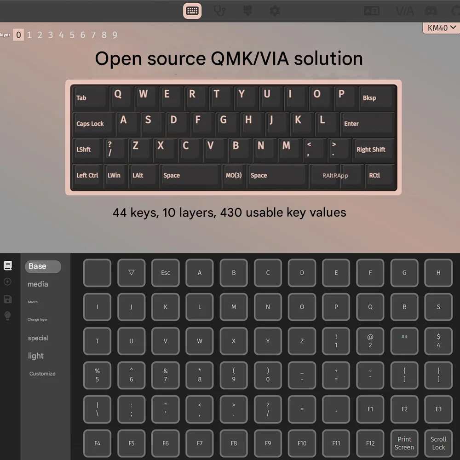Choose the F1 keycode
The image size is (460, 460).
pos(370,409)
